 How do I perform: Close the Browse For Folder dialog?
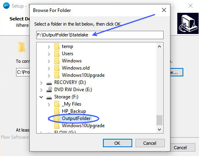click(164, 10)
